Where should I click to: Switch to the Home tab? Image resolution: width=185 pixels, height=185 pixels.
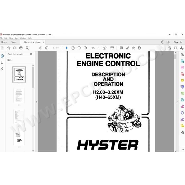[x=4, y=42]
